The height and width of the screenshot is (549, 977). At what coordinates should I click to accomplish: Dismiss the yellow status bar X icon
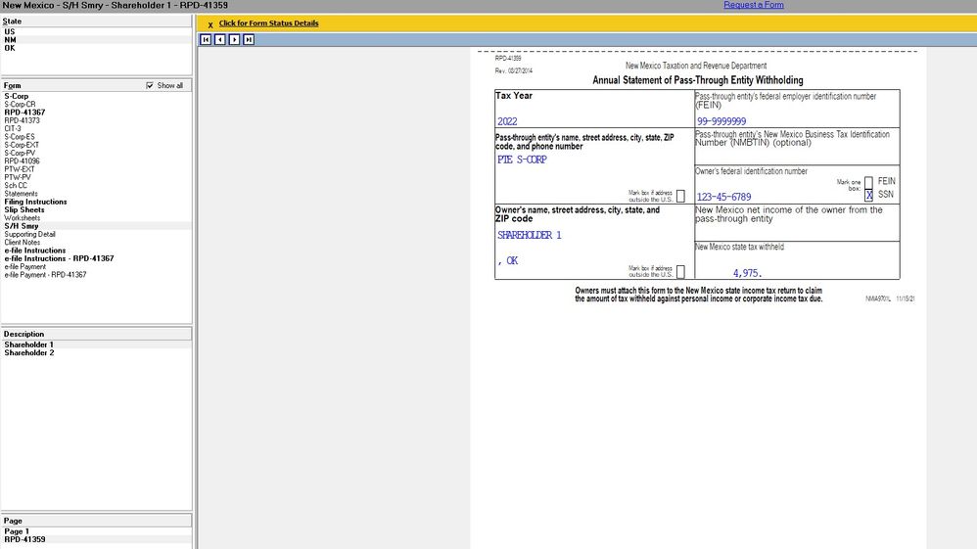click(x=210, y=24)
